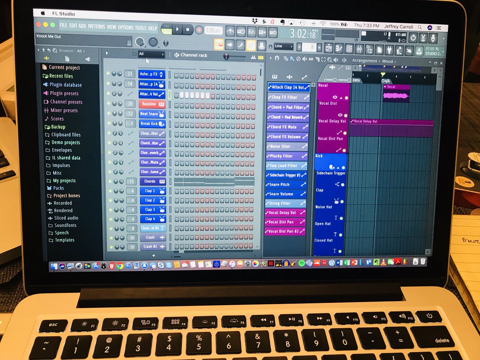The height and width of the screenshot is (360, 480).
Task: Open the Piano roll view icon
Action: [x=339, y=48]
